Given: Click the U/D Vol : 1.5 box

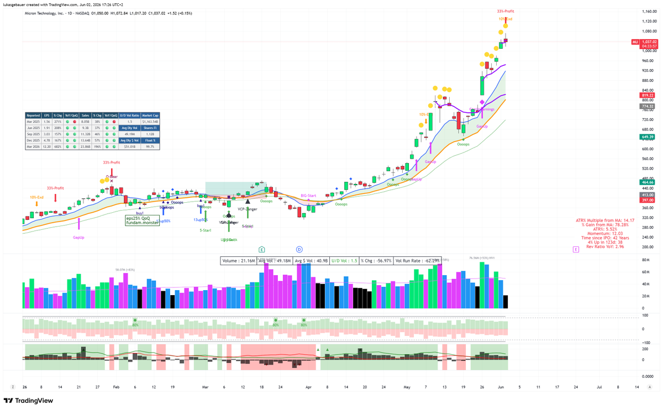Looking at the screenshot, I should [344, 260].
